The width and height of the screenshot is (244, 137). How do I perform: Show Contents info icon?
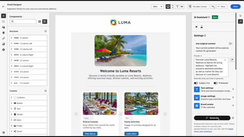46,91
